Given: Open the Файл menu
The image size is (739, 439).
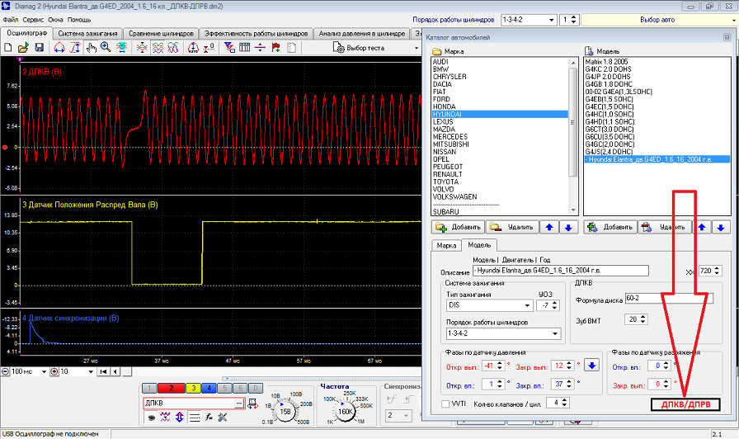Looking at the screenshot, I should point(11,20).
